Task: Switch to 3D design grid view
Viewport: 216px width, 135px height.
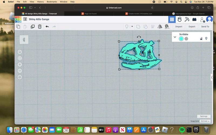Action: coord(172,19)
